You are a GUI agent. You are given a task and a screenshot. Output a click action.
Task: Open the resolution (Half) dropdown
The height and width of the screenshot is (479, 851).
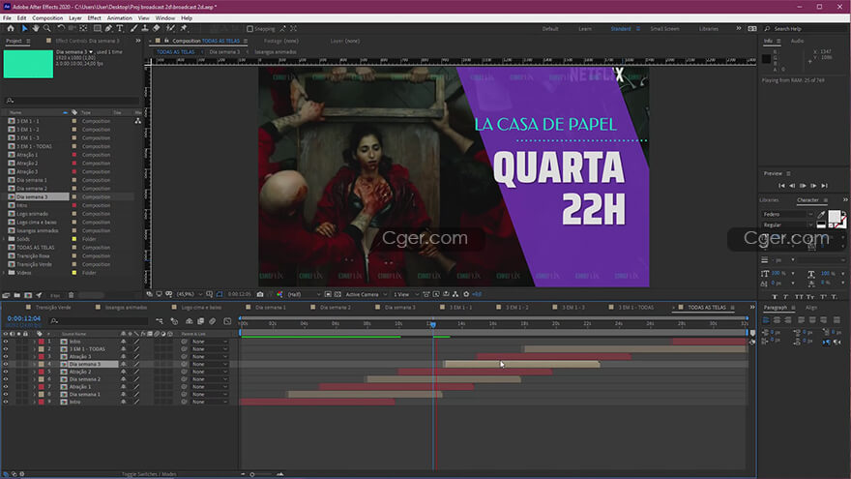pyautogui.click(x=304, y=294)
